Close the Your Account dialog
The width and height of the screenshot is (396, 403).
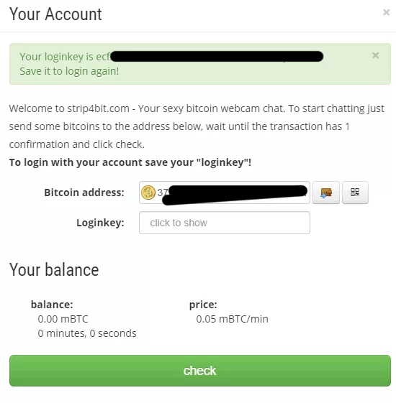[386, 12]
